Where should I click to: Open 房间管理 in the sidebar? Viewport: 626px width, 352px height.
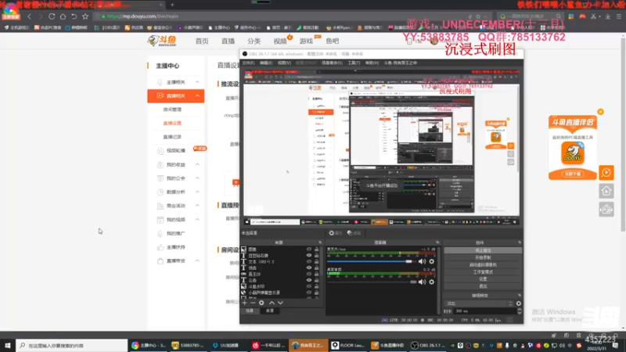pos(172,110)
